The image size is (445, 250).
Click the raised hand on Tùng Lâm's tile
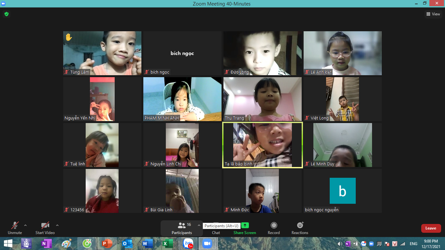click(68, 37)
